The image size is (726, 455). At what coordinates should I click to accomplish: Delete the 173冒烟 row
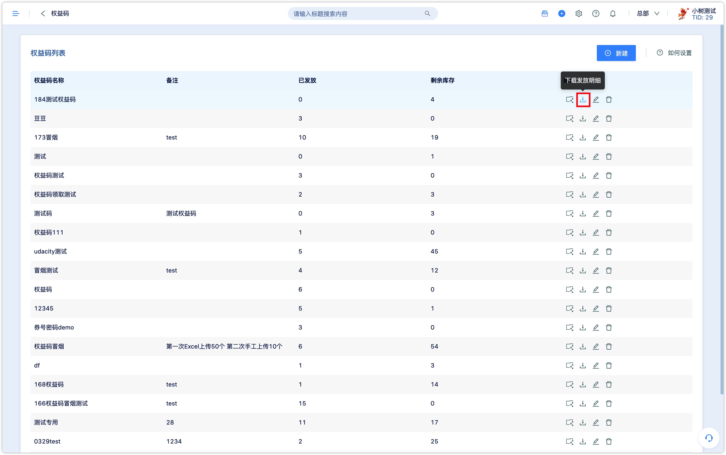(x=609, y=137)
